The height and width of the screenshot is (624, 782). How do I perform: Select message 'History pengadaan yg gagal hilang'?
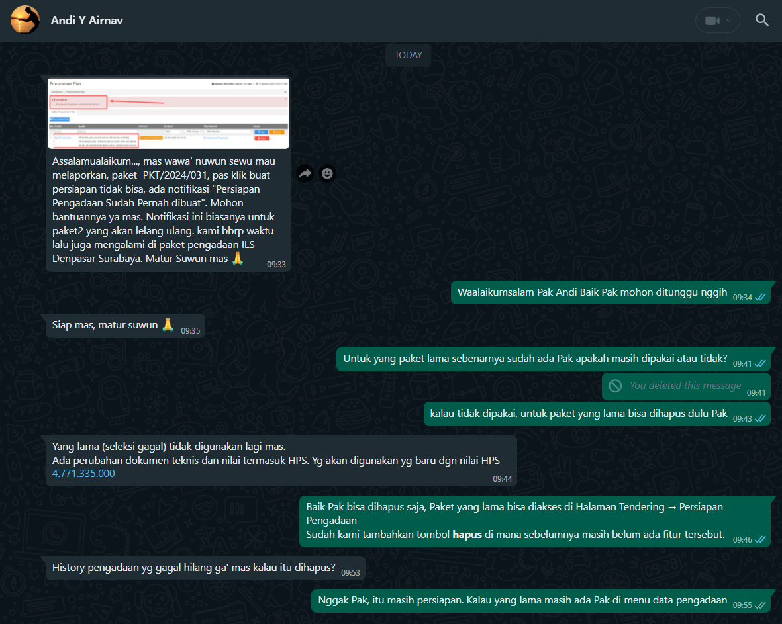[205, 568]
